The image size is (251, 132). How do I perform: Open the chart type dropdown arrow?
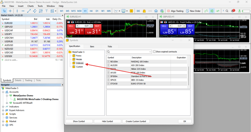120,11
